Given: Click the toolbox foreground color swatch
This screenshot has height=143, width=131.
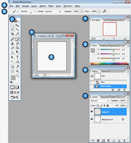Looking at the screenshot, I should 13,78.
